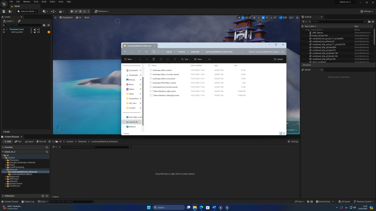376x211 pixels.
Task: Open the Cinematics toolbar dropdown
Action: 61,11
